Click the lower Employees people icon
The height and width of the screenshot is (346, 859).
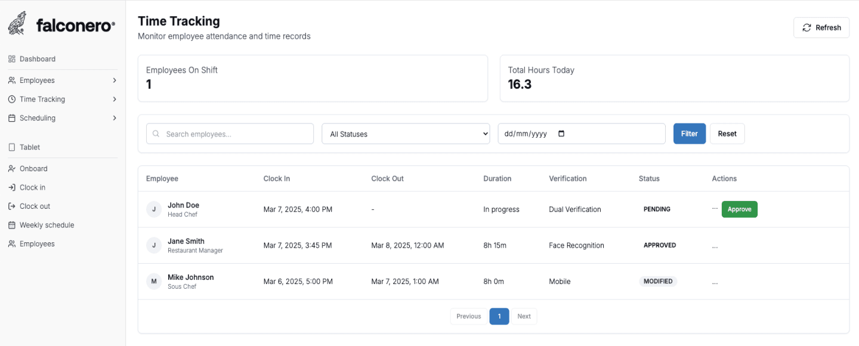coord(12,244)
